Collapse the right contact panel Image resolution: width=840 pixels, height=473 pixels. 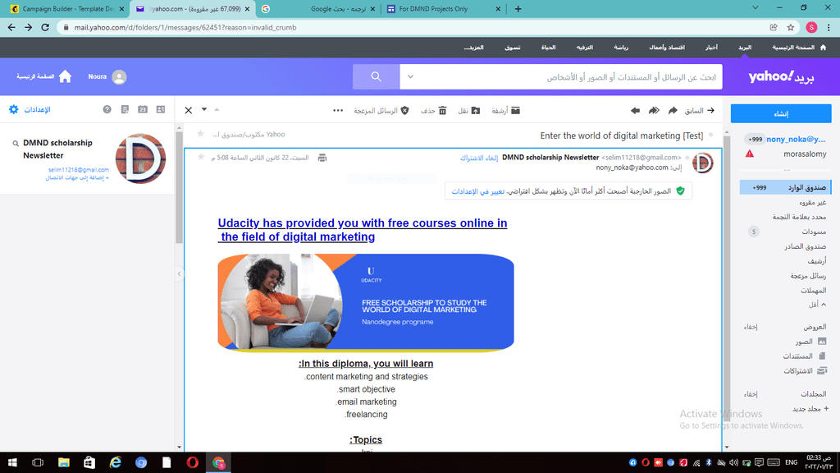[179, 274]
